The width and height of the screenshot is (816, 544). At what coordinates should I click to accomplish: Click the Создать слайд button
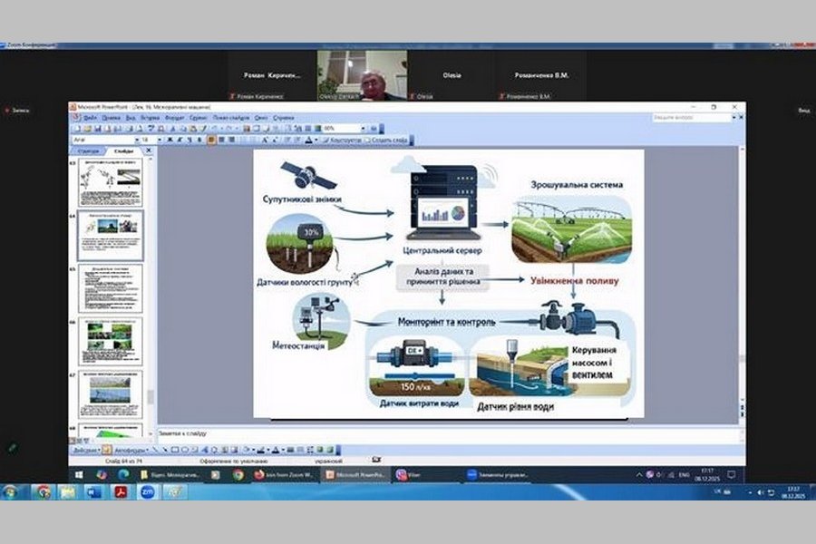click(388, 141)
